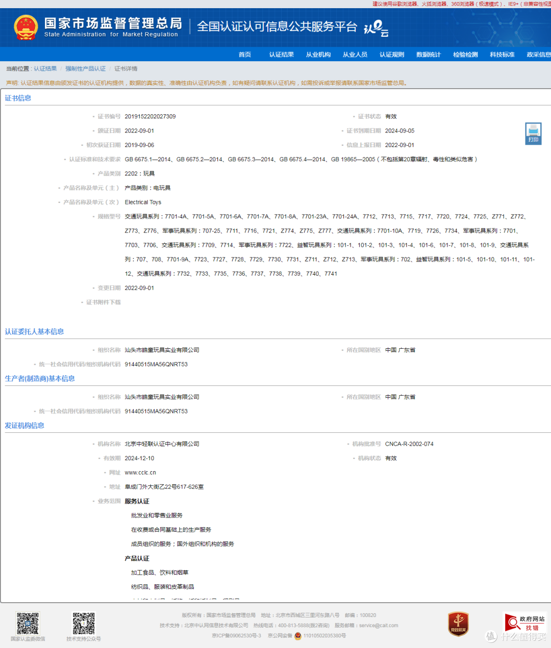Select the 科技标准 menu item
Screen dimensions: 551x648
(x=502, y=55)
